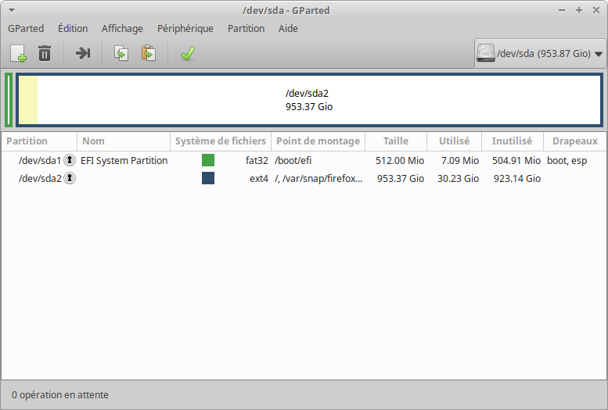Click the yellow used-space area of sda2
The height and width of the screenshot is (410, 608).
pos(28,100)
